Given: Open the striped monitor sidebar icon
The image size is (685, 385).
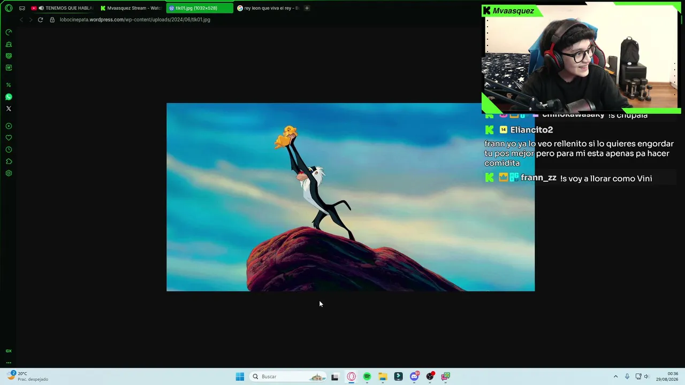Looking at the screenshot, I should [x=9, y=56].
